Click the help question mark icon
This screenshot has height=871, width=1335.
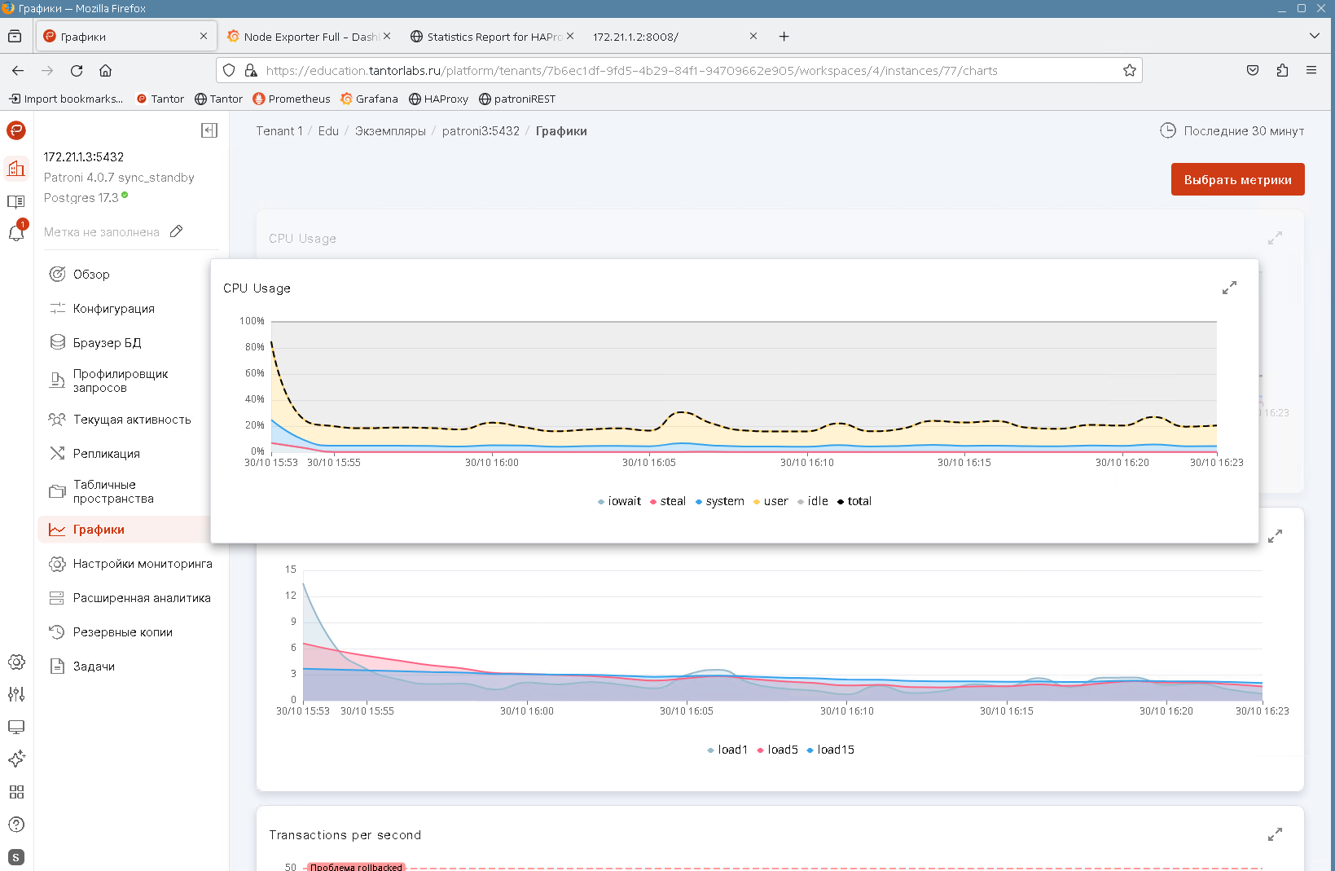(x=16, y=825)
